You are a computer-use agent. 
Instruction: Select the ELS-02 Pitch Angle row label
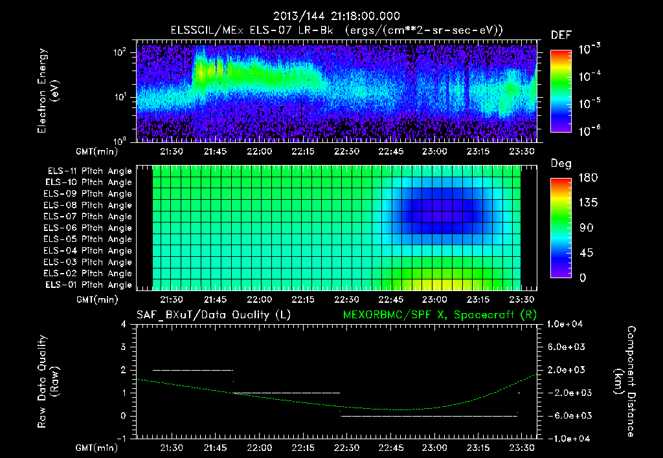click(88, 274)
